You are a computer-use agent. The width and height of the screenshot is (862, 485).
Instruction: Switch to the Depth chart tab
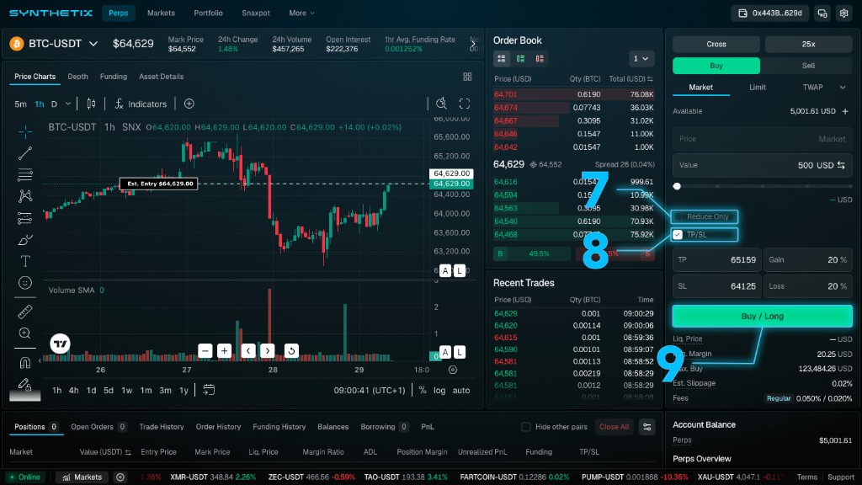pos(77,77)
